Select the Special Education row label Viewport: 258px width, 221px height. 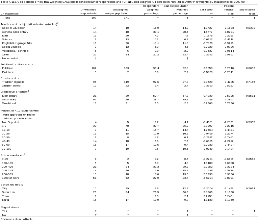coord(14,27)
